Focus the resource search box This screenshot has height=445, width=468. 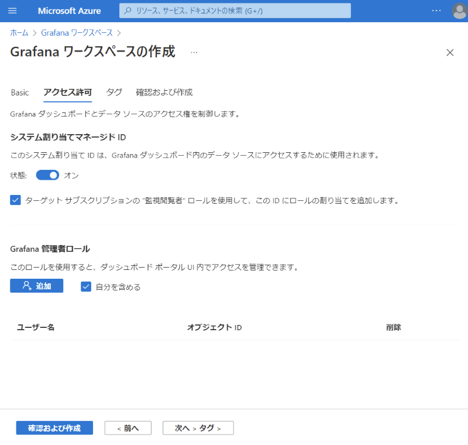(235, 11)
